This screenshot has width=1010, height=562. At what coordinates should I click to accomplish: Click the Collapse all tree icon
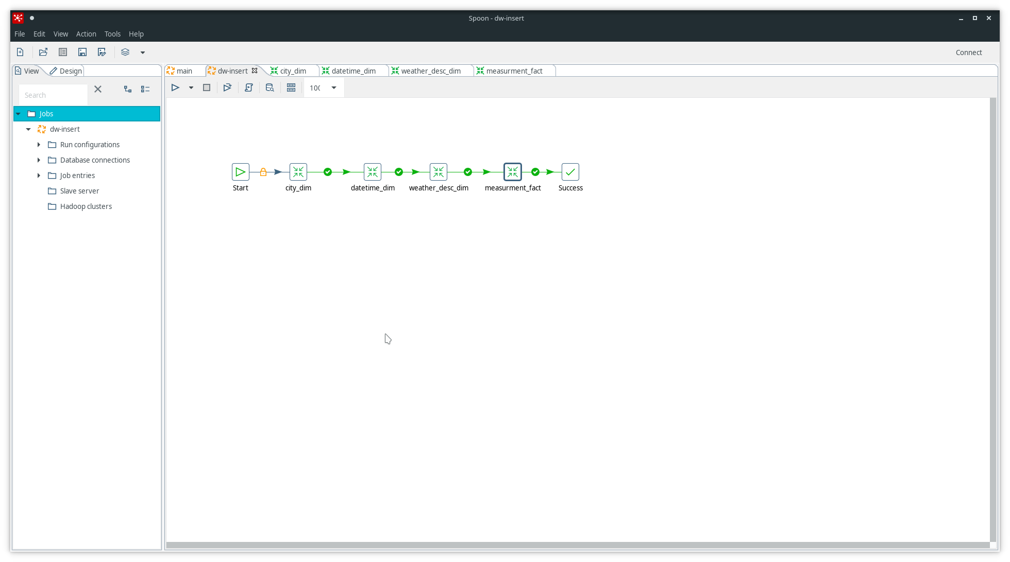point(145,89)
